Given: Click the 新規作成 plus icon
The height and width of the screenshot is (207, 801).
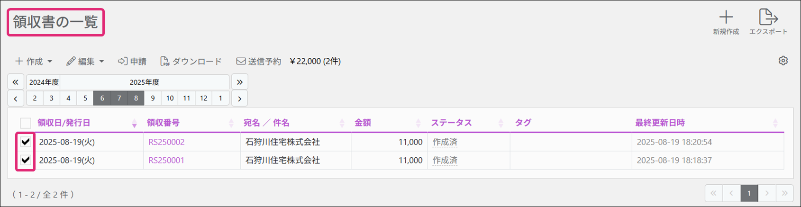Looking at the screenshot, I should [x=726, y=18].
